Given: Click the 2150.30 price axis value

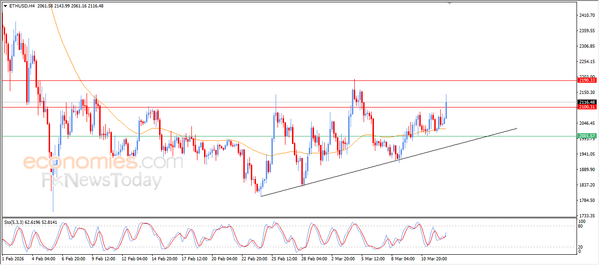Looking at the screenshot, I should click(586, 93).
